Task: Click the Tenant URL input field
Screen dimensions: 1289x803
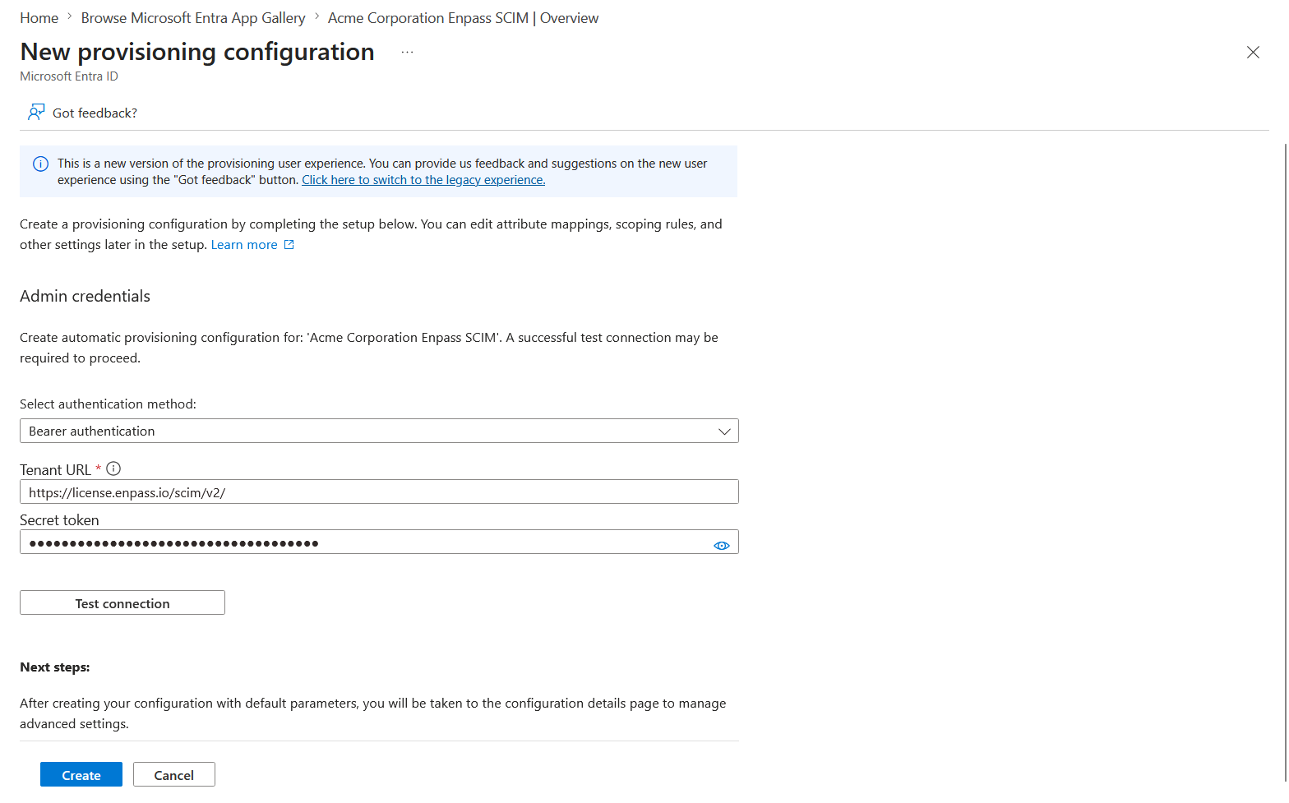Action: point(379,491)
